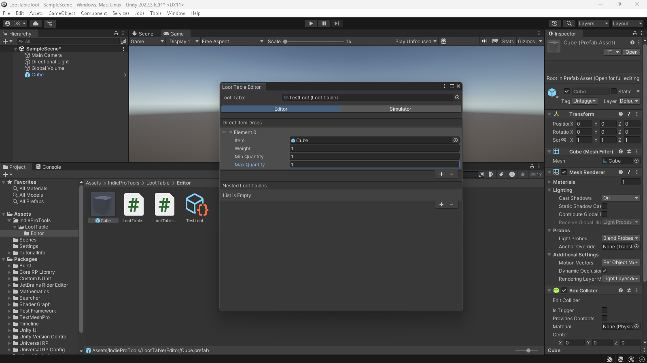Add a Nested Loot Tables entry
This screenshot has height=363, width=647.
point(441,204)
